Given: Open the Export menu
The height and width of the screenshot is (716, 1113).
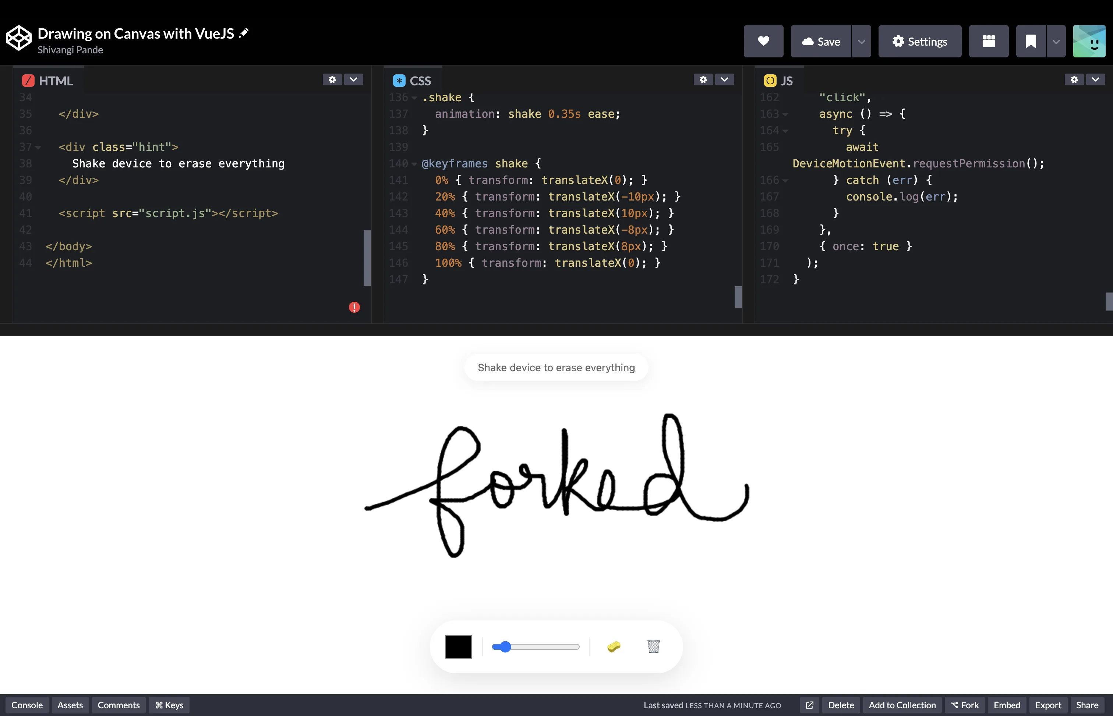Looking at the screenshot, I should pos(1048,705).
